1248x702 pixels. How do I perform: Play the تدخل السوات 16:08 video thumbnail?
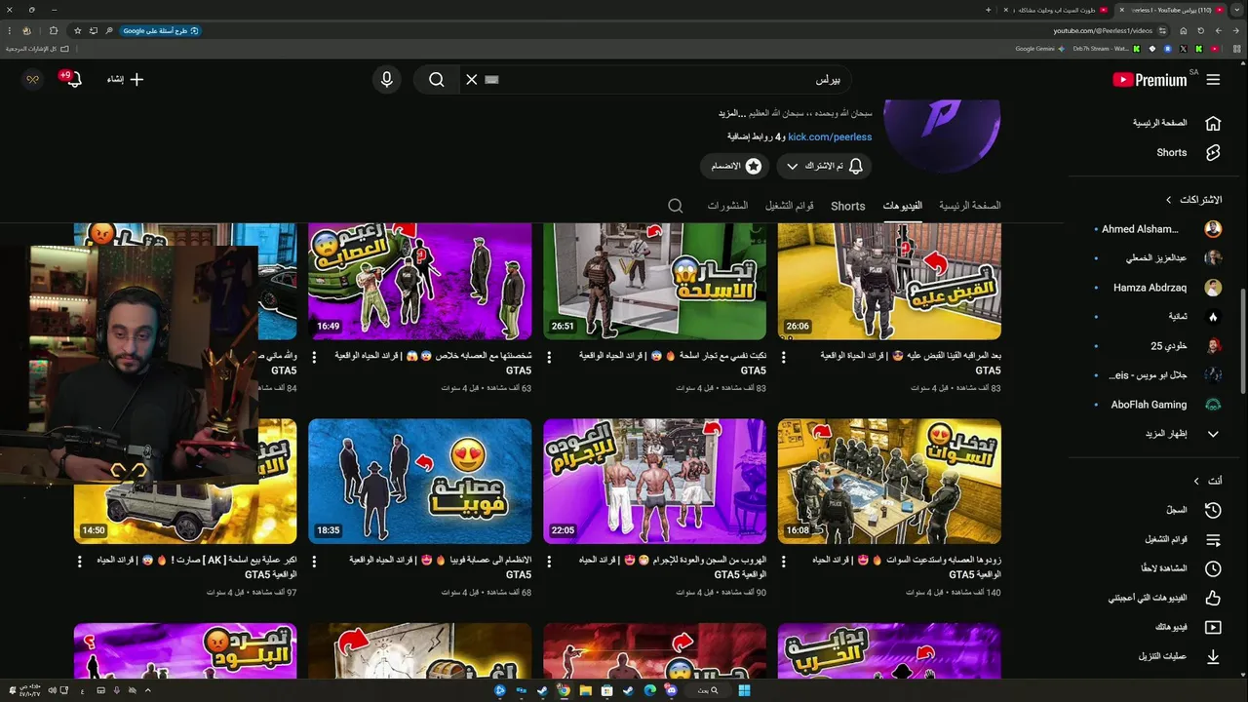(889, 482)
